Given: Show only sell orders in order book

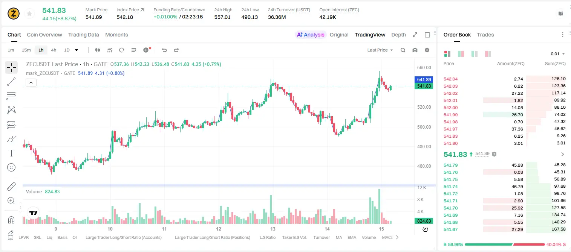Looking at the screenshot, I should pyautogui.click(x=488, y=54).
